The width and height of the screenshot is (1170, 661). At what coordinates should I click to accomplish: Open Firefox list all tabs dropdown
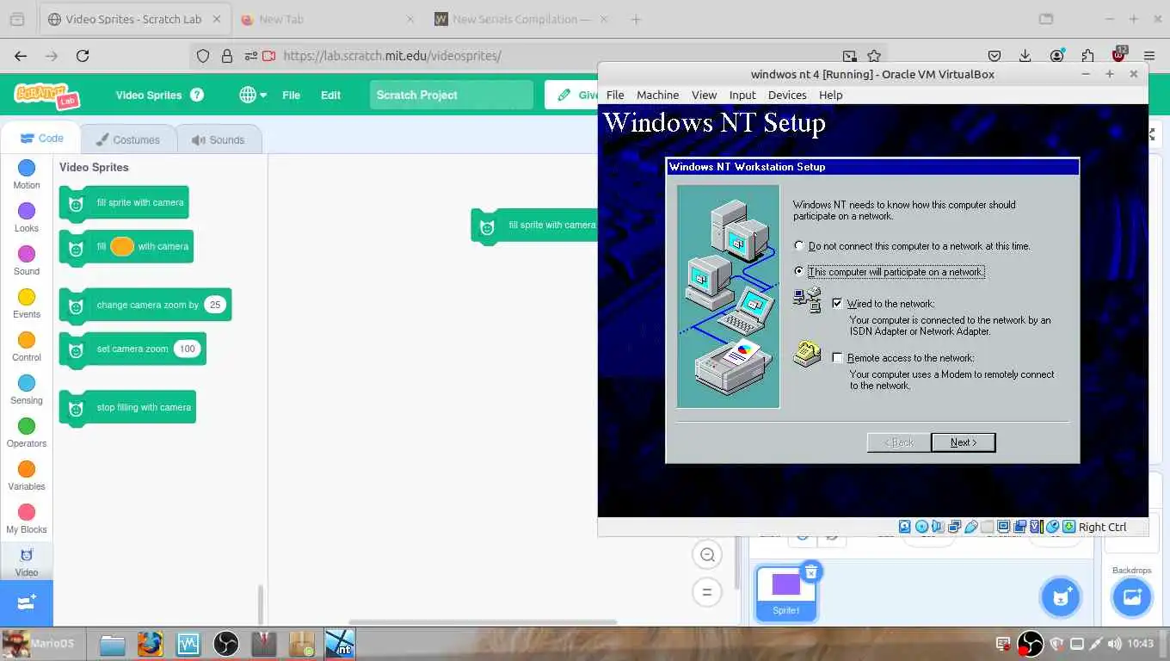tap(1046, 19)
